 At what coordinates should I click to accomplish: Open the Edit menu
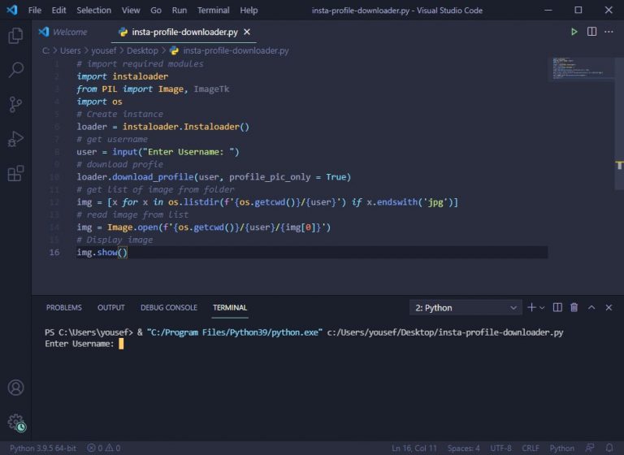click(x=58, y=11)
